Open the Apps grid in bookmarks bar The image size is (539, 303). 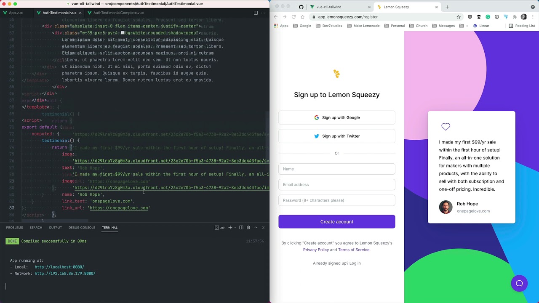pyautogui.click(x=281, y=26)
